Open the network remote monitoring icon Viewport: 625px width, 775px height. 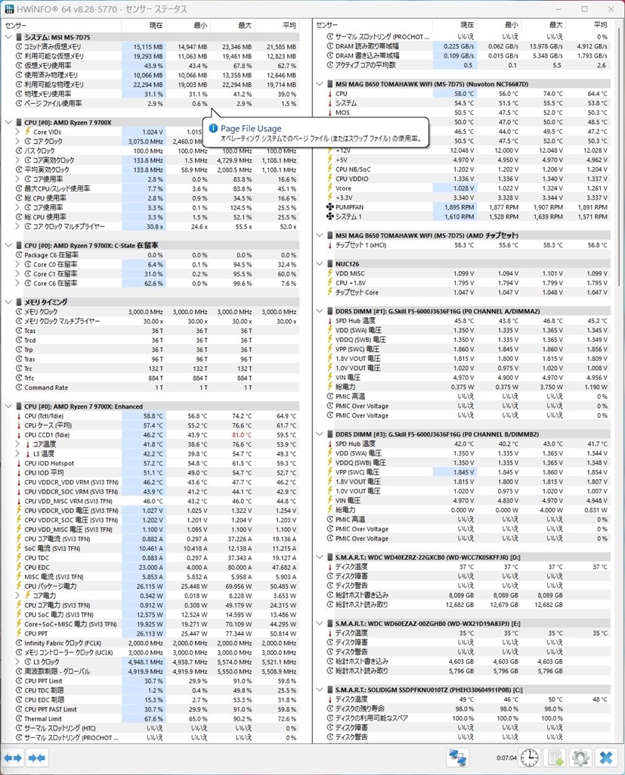pyautogui.click(x=457, y=758)
